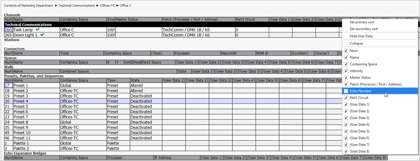This screenshot has height=161, width=420.
Task: Select preset number 46 cell
Action: pyautogui.click(x=9, y=138)
